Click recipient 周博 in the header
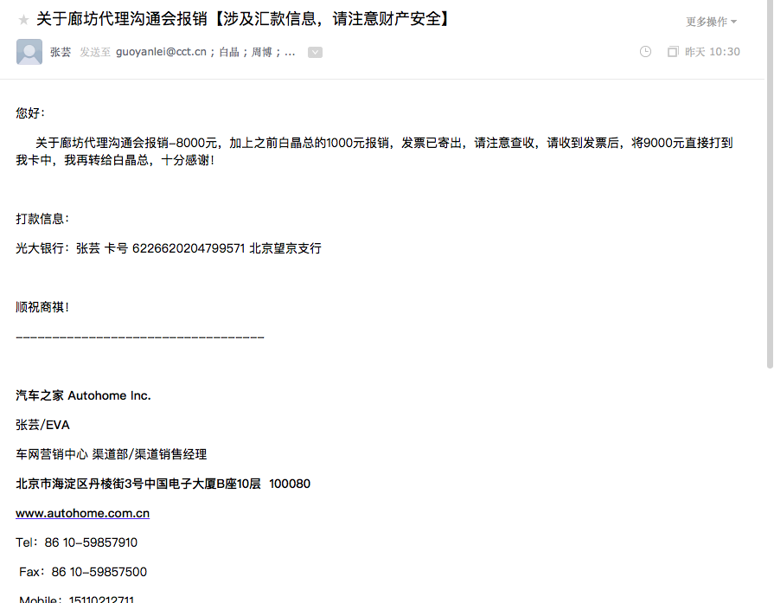 [x=261, y=52]
